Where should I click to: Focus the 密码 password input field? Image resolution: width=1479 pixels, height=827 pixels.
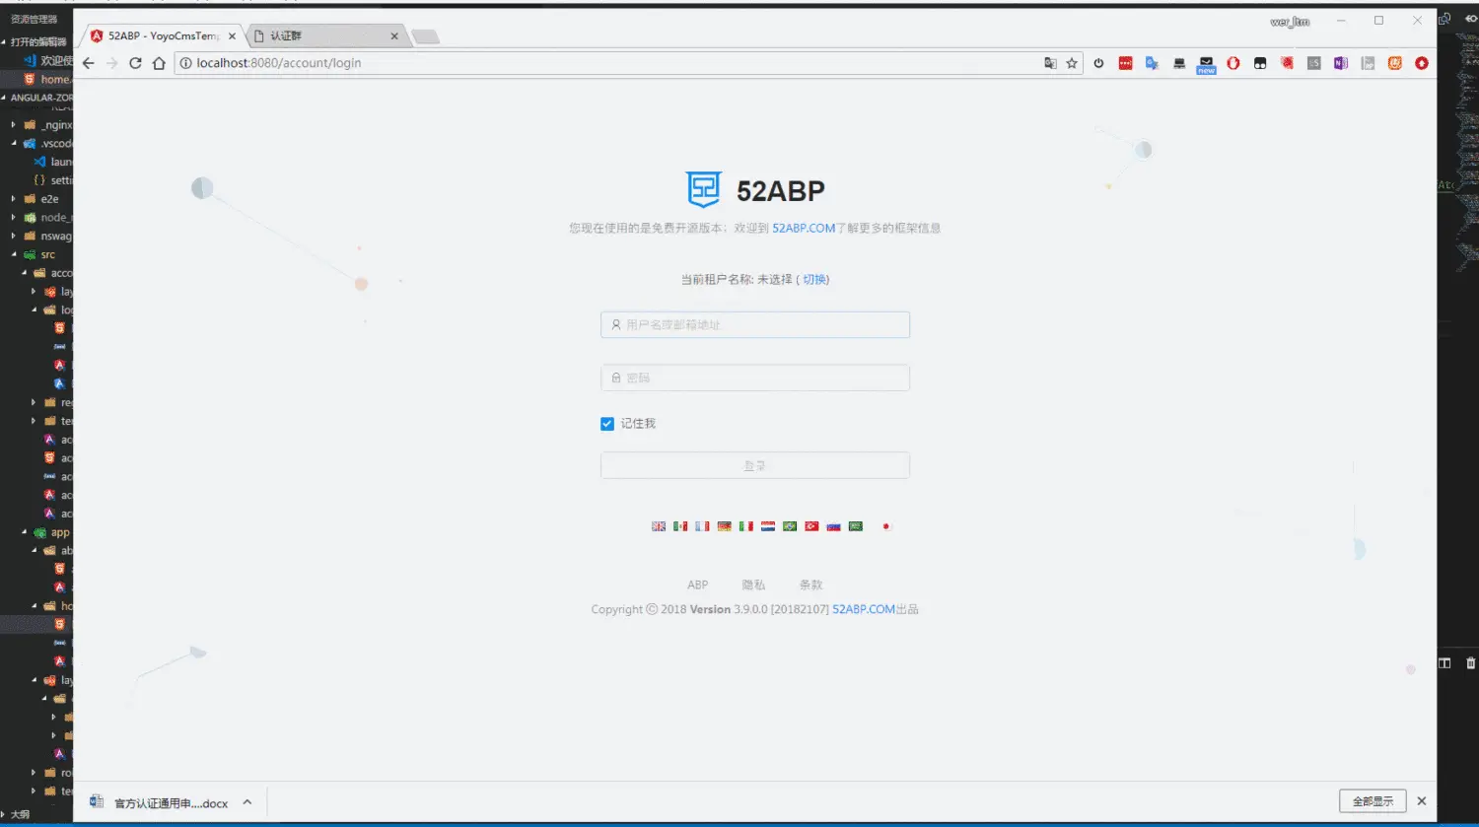(x=754, y=378)
